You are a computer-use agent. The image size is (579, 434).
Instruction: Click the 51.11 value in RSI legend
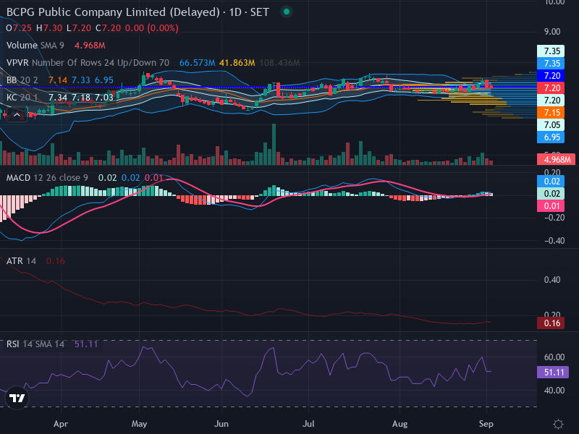click(86, 344)
